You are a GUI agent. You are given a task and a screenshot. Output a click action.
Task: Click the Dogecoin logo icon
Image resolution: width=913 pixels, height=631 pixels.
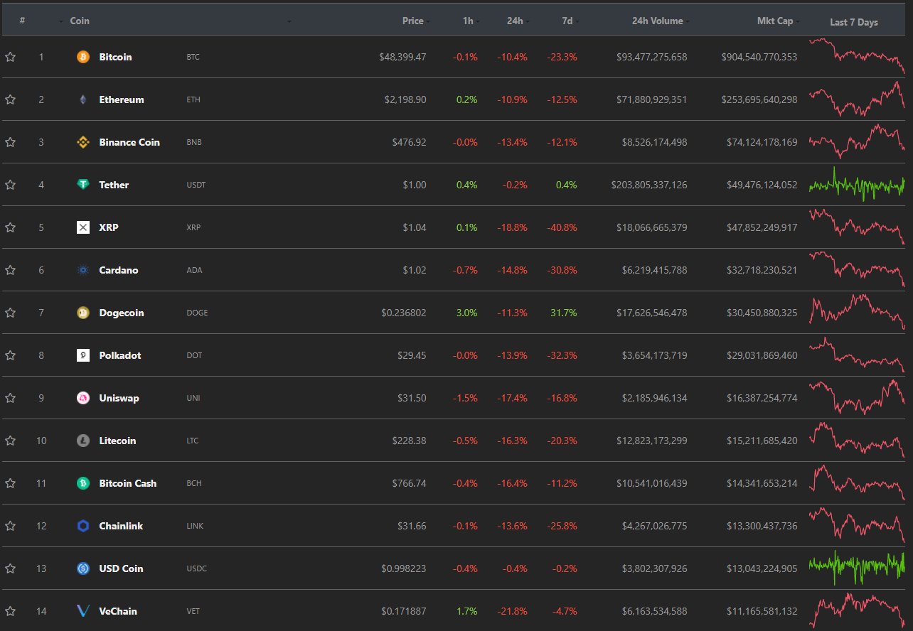83,313
